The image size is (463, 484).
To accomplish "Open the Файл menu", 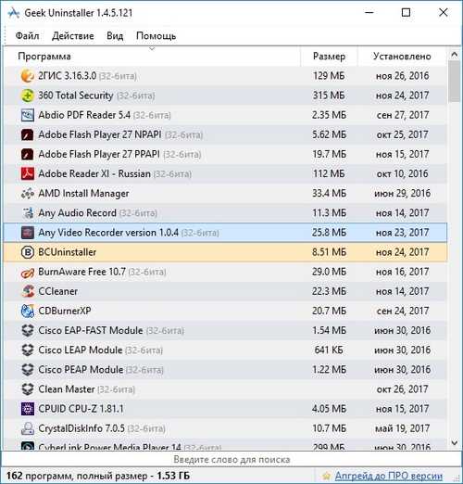I will tap(27, 36).
